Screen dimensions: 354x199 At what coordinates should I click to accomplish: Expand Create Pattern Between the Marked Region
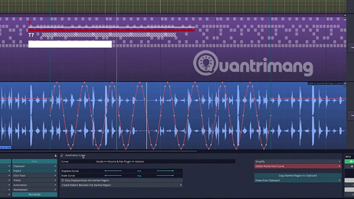click(x=121, y=185)
